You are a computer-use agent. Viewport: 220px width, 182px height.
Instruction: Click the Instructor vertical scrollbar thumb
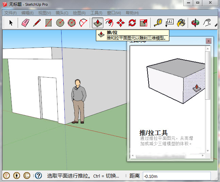click(208, 76)
